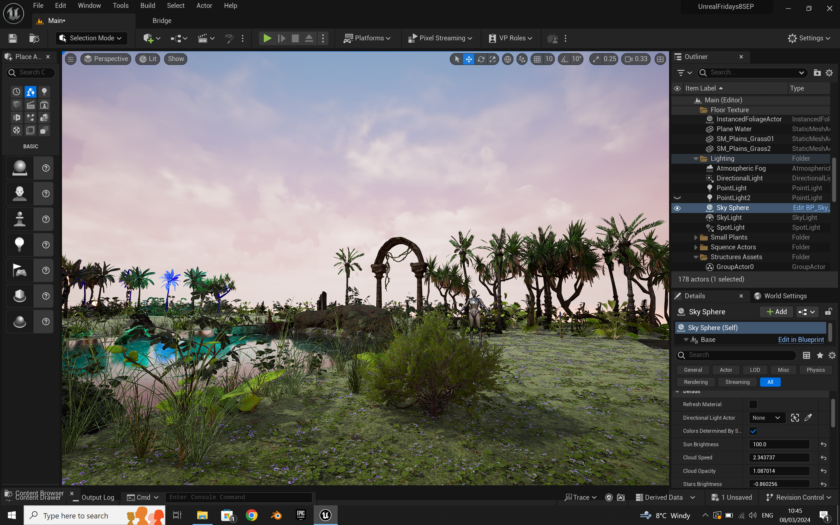
Task: Click the Create Folder icon in Outliner
Action: (817, 73)
